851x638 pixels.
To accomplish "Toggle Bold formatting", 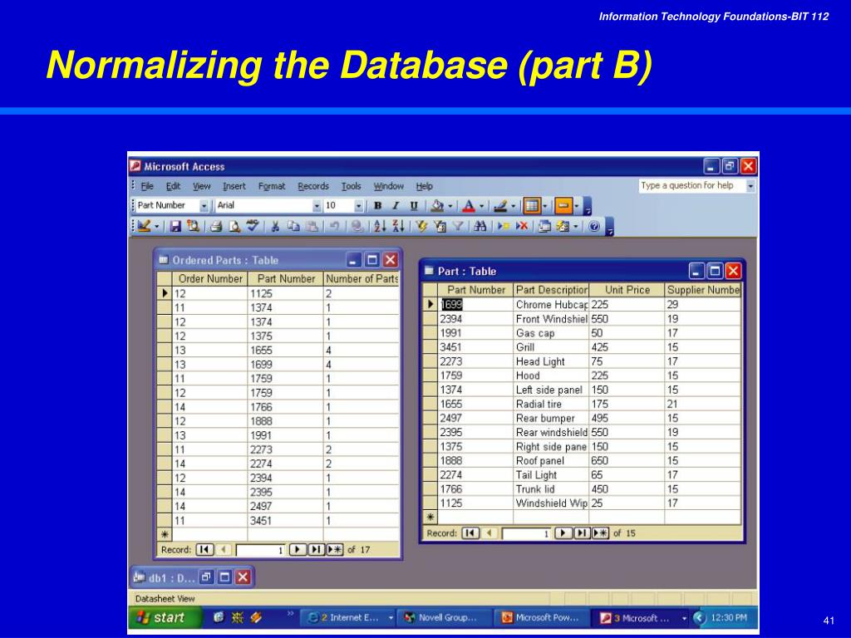I will (x=378, y=206).
